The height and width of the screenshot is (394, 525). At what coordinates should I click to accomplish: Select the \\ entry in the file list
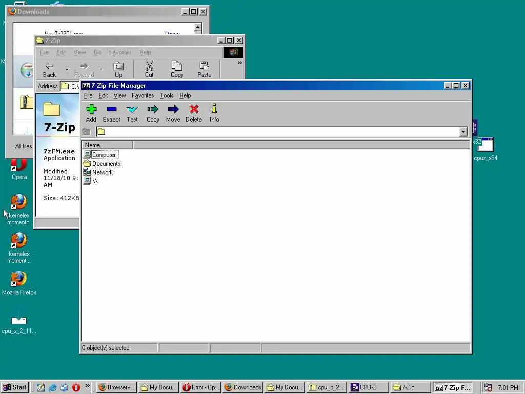(x=91, y=181)
